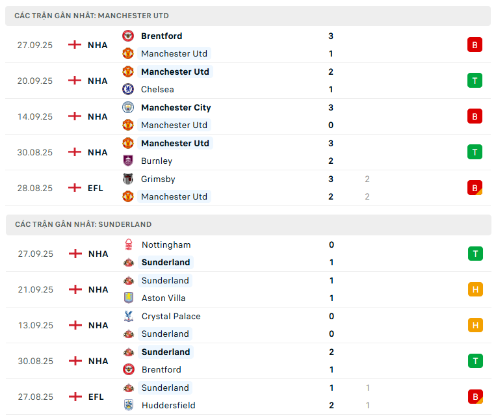
Task: Click the Burnley club crest icon
Action: (x=128, y=161)
